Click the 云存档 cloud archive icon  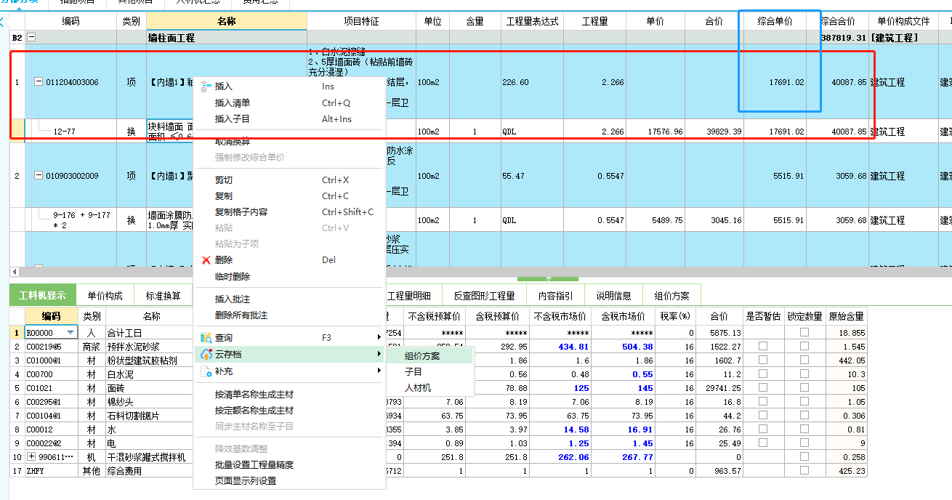[206, 354]
